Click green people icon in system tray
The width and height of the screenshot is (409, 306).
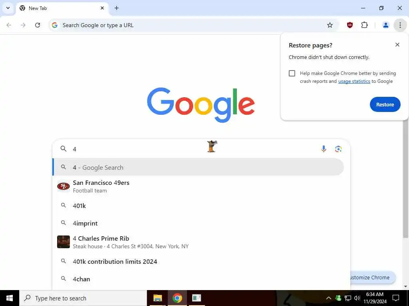click(x=338, y=298)
